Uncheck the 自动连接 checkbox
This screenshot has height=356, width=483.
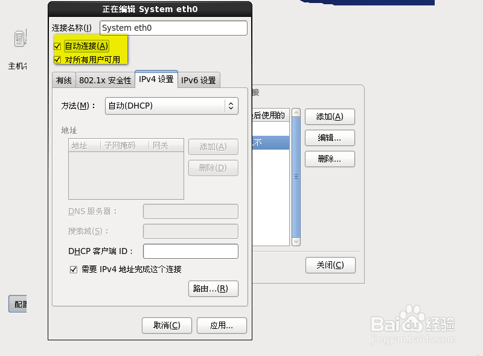[x=57, y=45]
